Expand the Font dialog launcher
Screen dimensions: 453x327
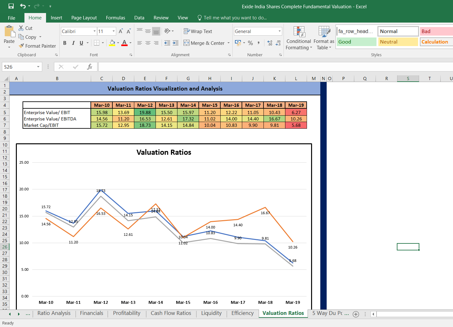pyautogui.click(x=131, y=55)
